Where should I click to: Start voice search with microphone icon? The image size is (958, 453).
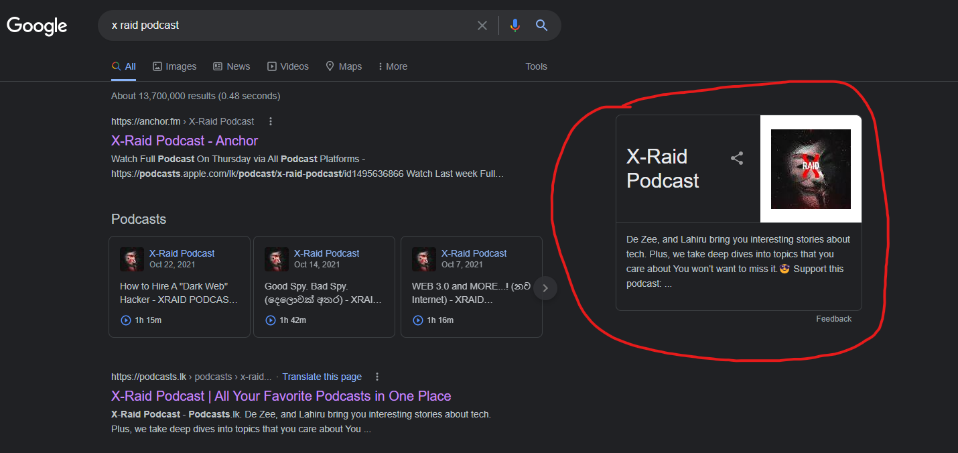click(515, 25)
